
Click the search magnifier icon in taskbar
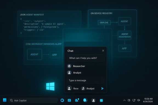coord(12,100)
